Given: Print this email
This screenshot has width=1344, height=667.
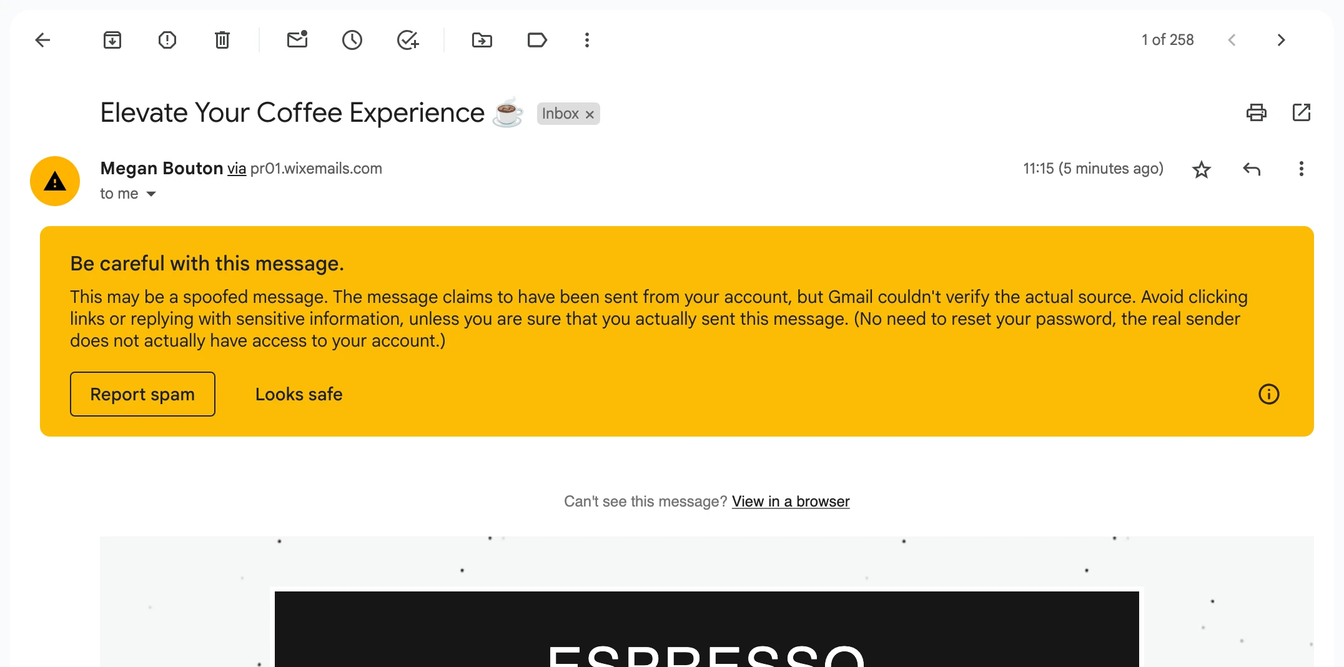Looking at the screenshot, I should 1256,113.
